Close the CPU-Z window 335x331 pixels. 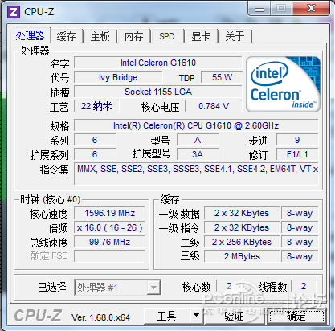coord(312,8)
